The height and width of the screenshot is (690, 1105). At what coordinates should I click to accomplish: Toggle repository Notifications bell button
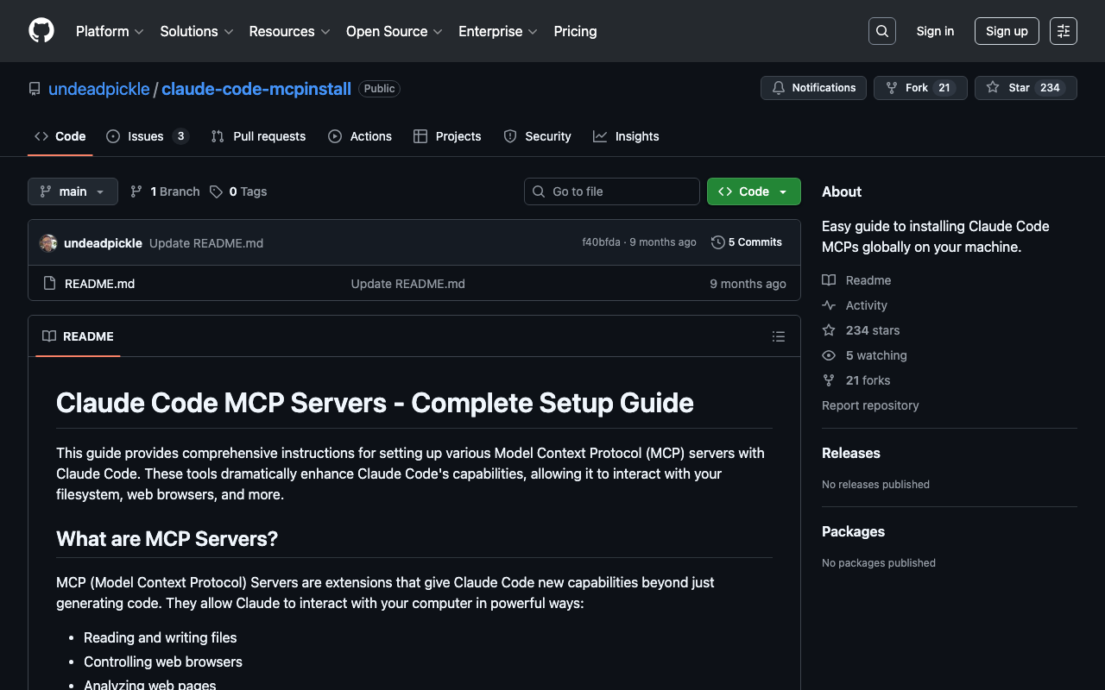(x=813, y=88)
